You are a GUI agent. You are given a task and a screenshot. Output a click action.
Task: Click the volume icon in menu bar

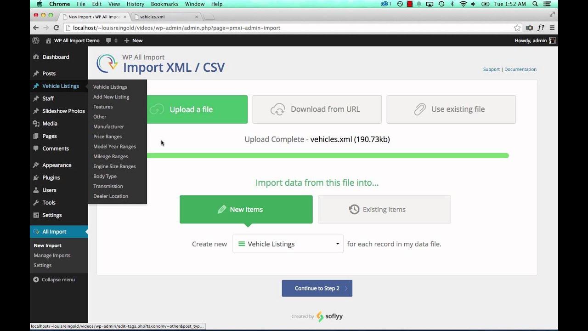click(474, 4)
